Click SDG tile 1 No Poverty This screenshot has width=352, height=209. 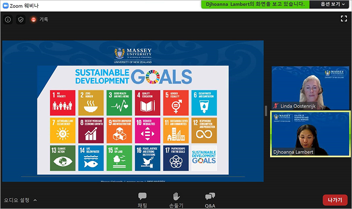point(62,103)
